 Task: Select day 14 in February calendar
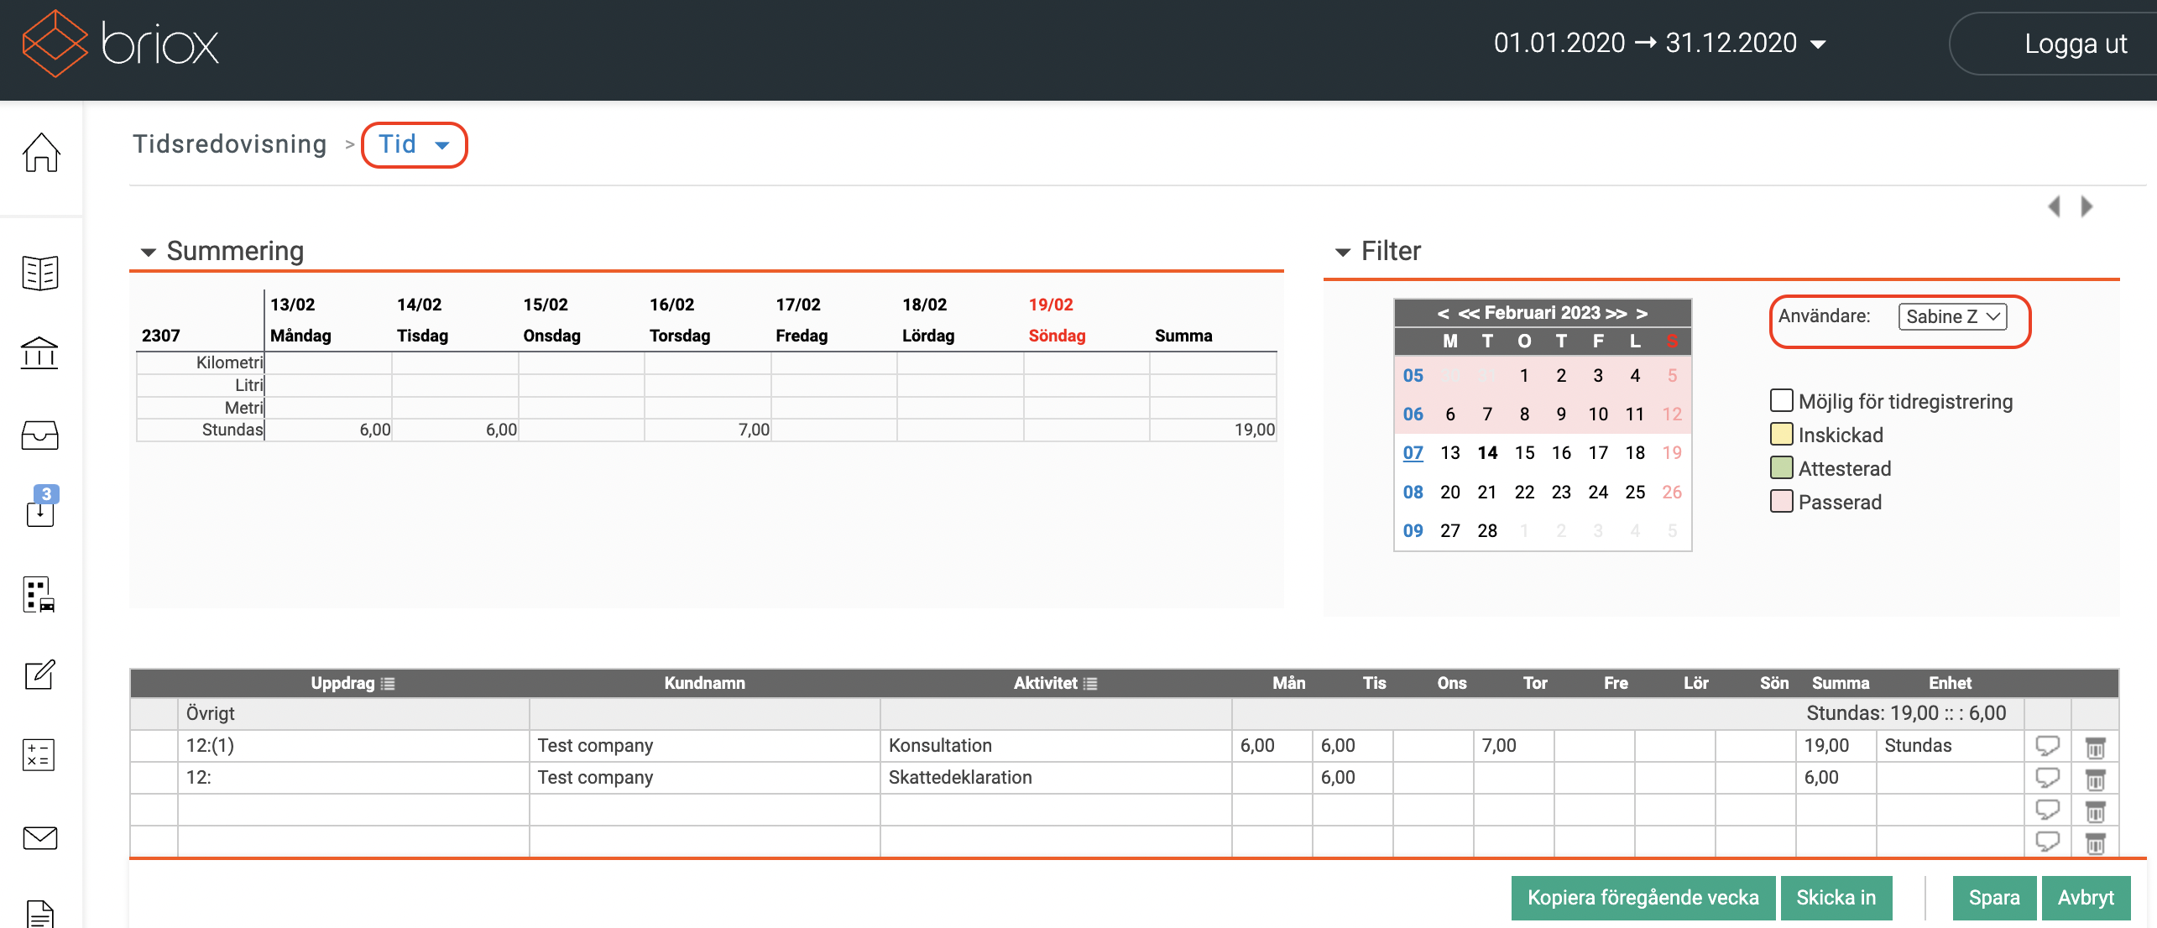[1487, 453]
